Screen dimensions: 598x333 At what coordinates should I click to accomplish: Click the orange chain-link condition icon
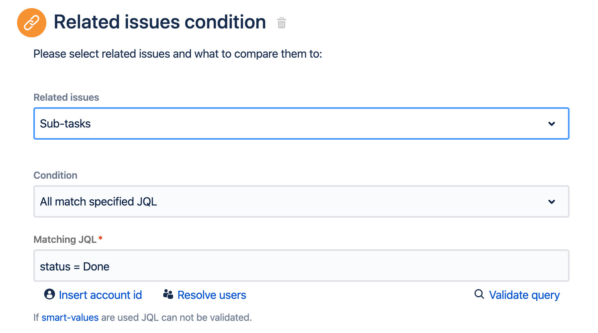click(32, 23)
